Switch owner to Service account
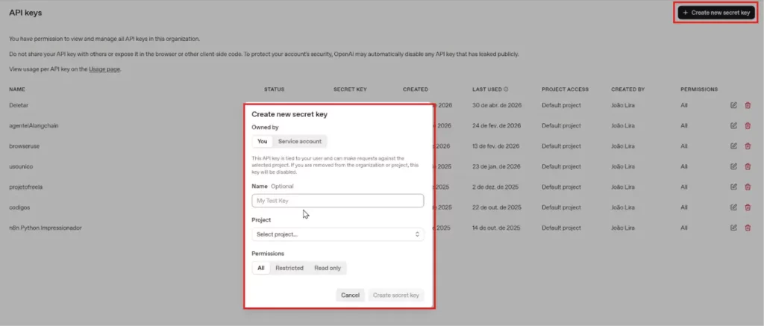 click(x=300, y=141)
